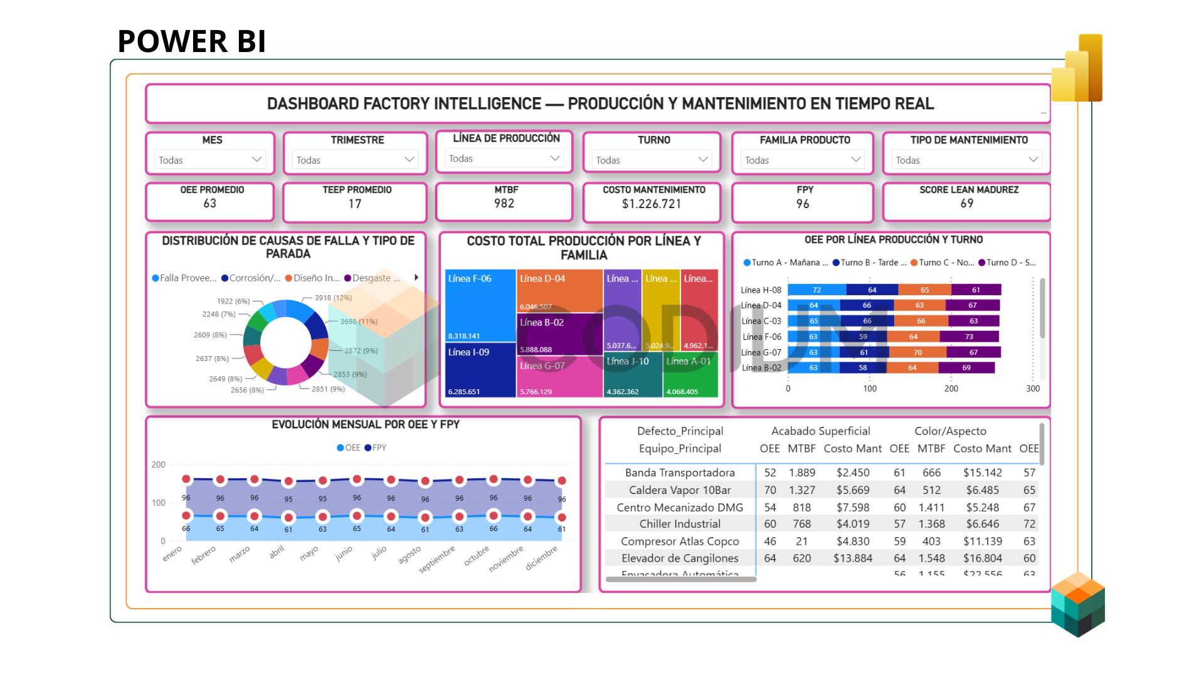
Task: Click the septiembre x-axis label
Action: (x=437, y=559)
